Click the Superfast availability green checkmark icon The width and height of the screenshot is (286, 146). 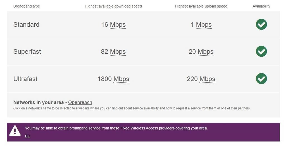click(261, 51)
